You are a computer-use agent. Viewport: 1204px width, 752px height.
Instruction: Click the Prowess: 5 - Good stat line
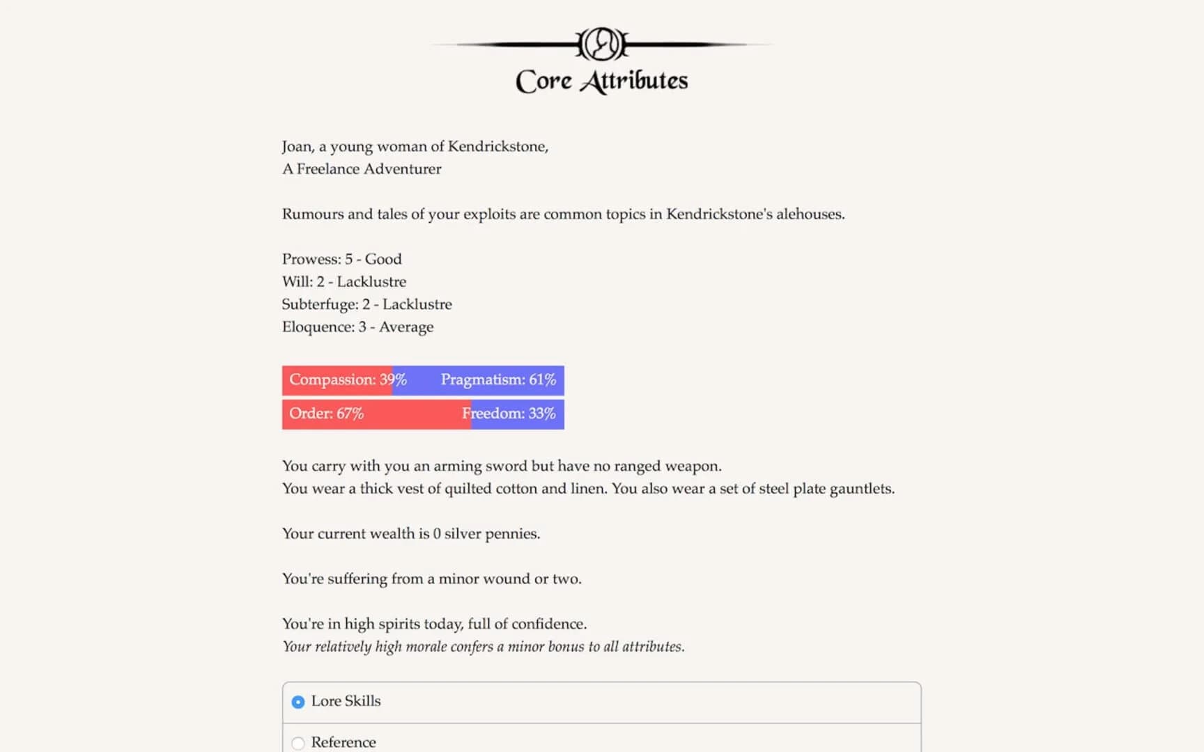coord(341,259)
